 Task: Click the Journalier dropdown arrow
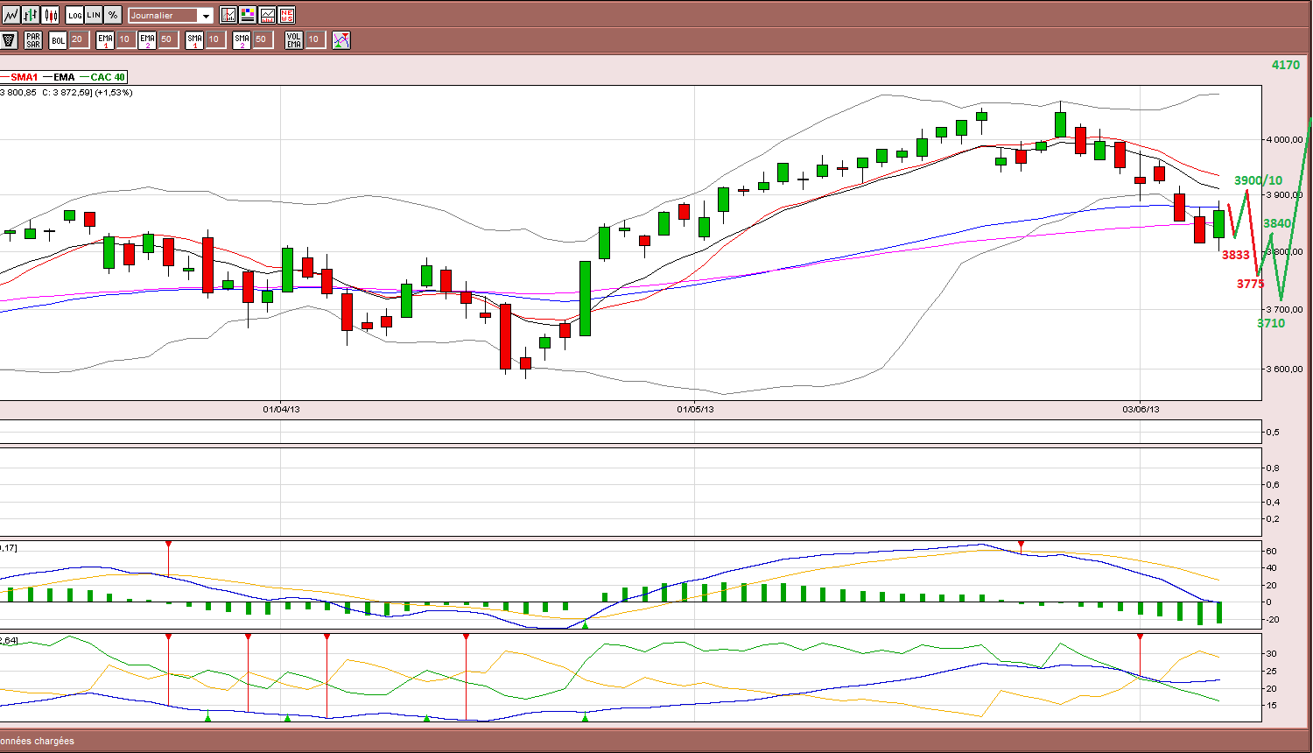[206, 16]
